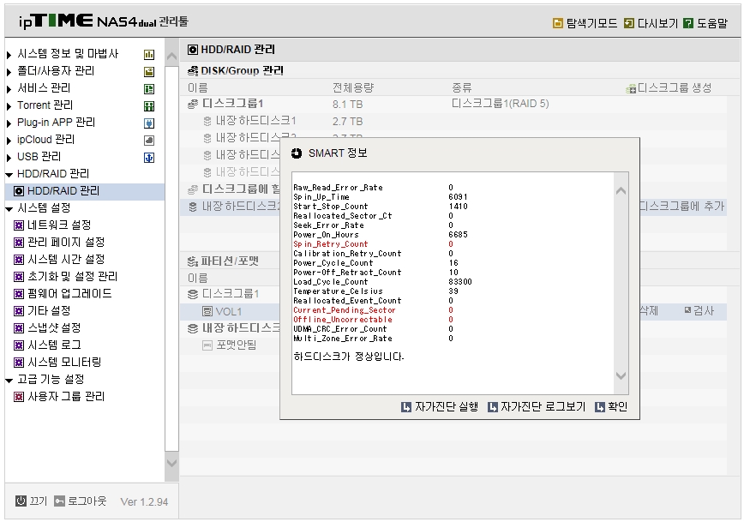Select the 내장하드디스크1 row
Screen dimensions: 744x522
pyautogui.click(x=453, y=121)
